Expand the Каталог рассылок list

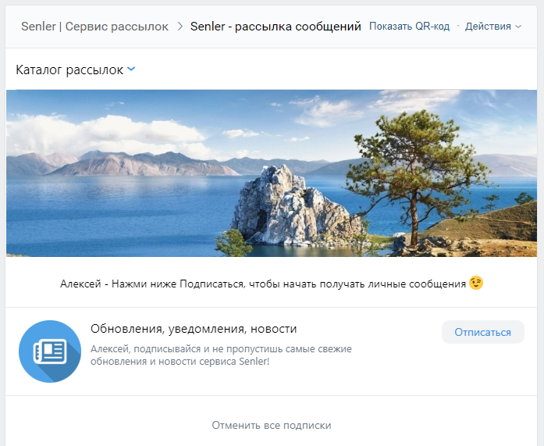point(69,70)
